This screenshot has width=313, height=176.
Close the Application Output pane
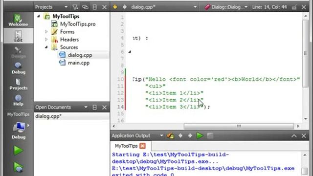[304, 136]
